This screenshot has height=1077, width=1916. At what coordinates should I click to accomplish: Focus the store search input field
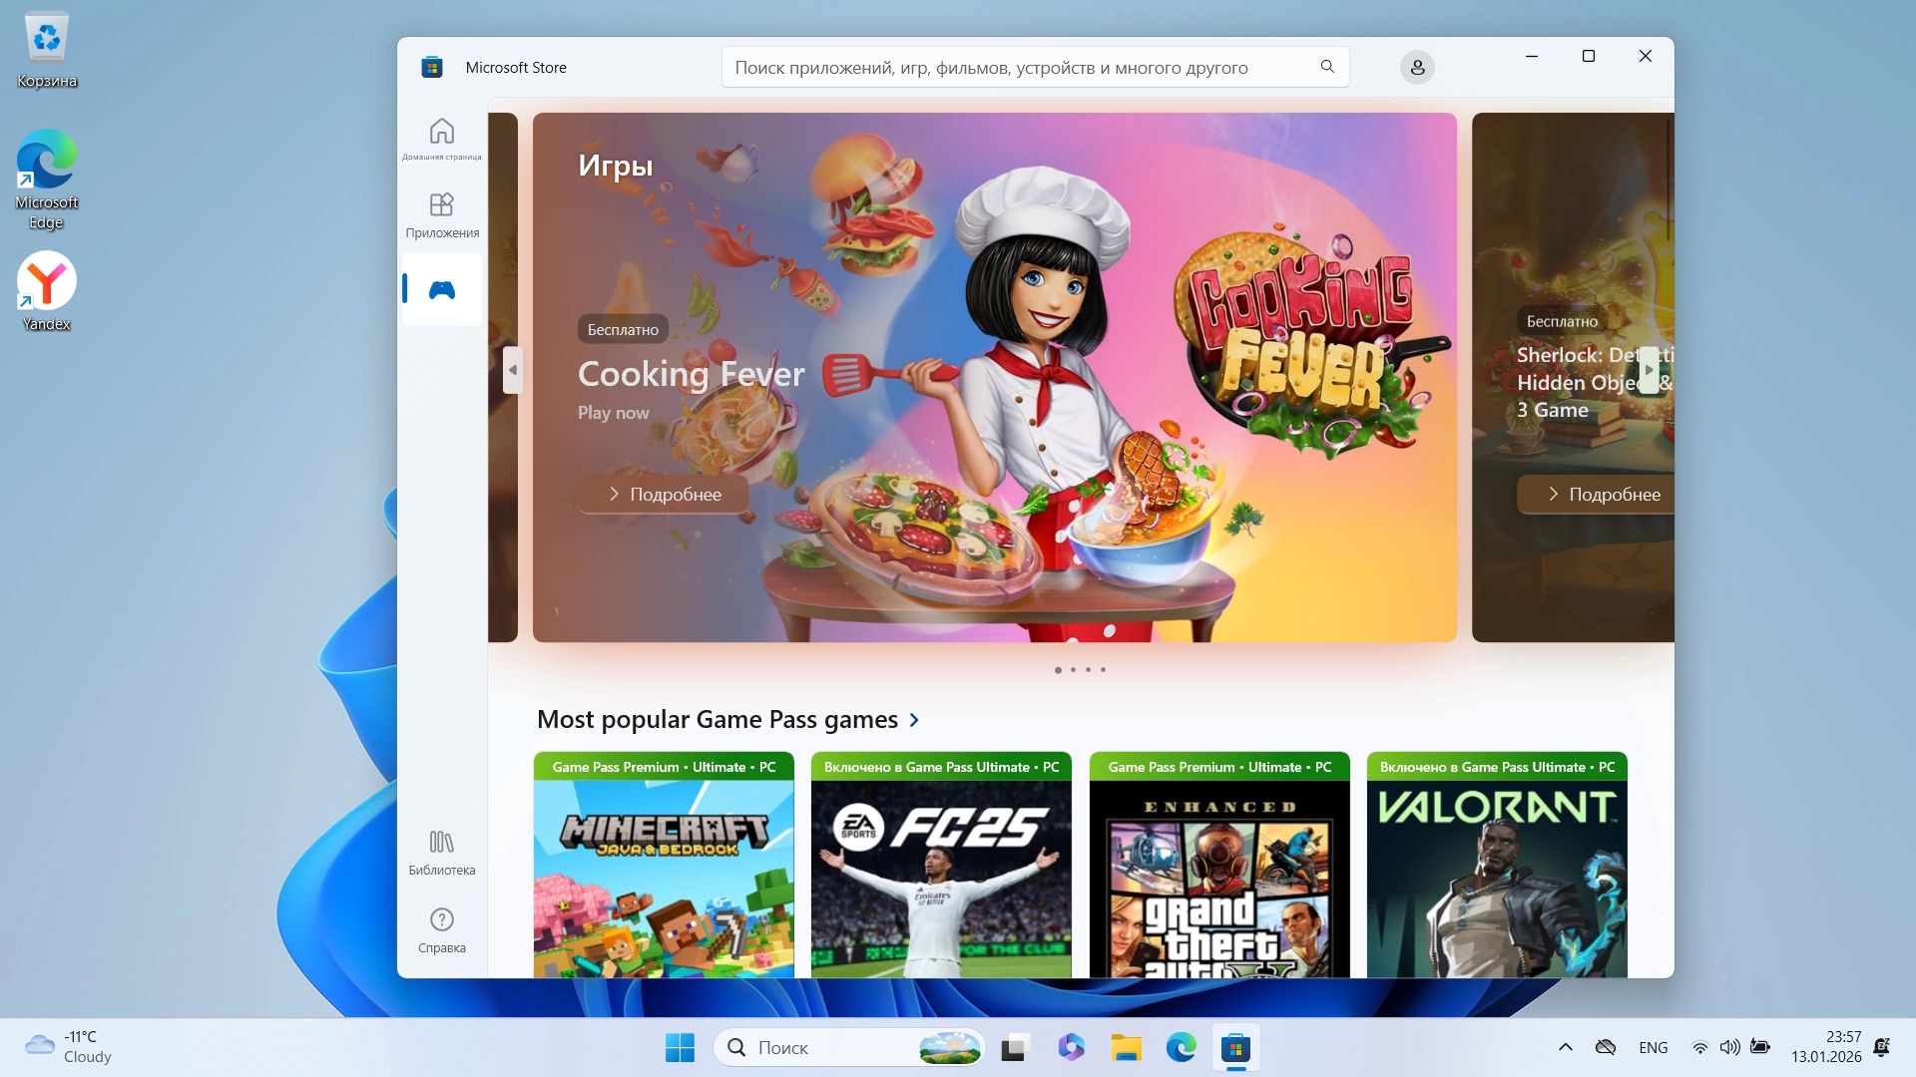1018,68
